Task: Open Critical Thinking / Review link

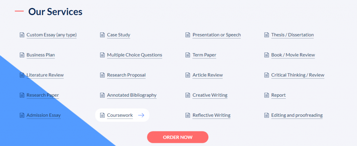Action: [x=298, y=75]
